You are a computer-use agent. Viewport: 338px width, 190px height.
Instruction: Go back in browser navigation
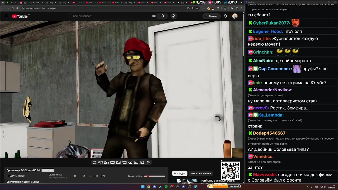point(3,8)
